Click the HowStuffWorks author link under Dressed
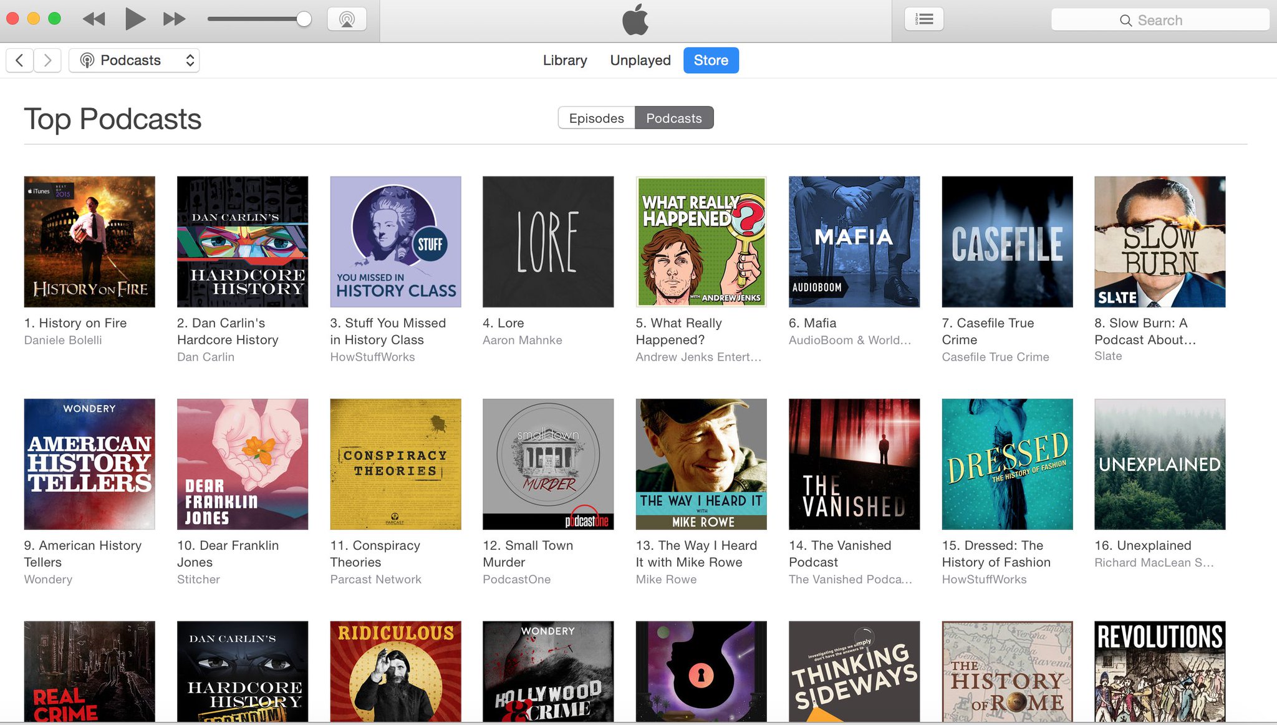This screenshot has width=1277, height=725. 984,579
